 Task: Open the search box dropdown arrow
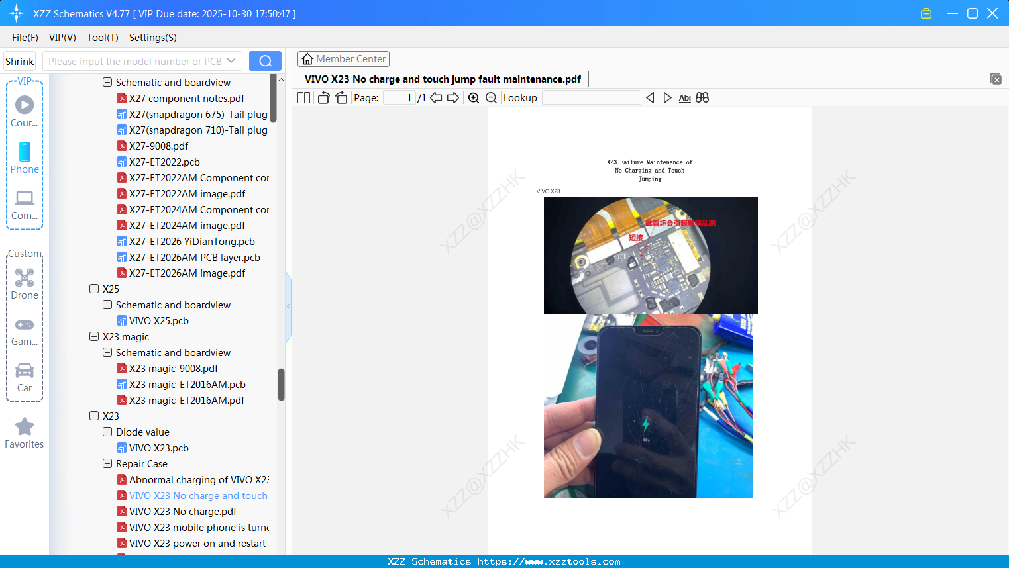point(233,60)
